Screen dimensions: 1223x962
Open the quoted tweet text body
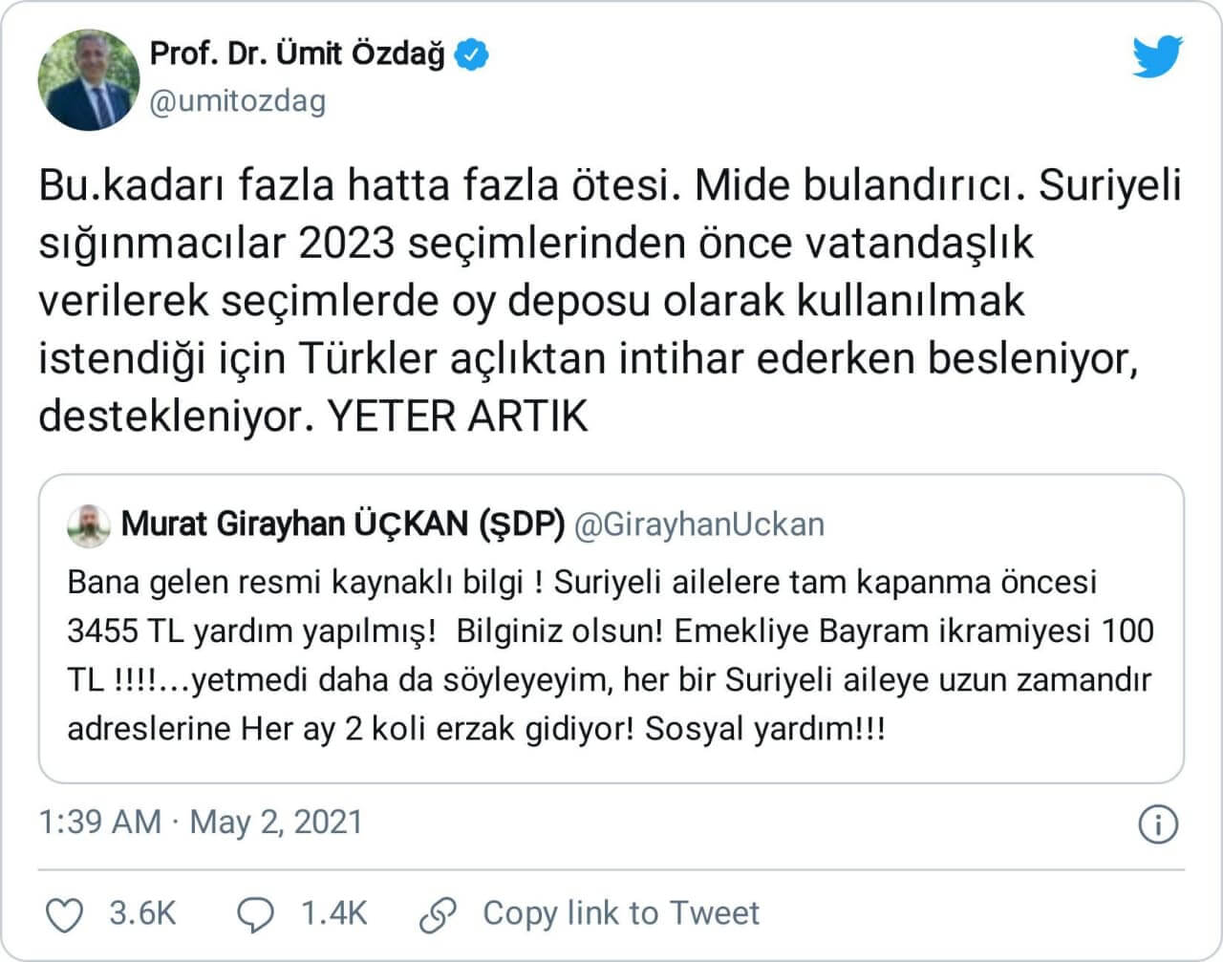pos(610,655)
